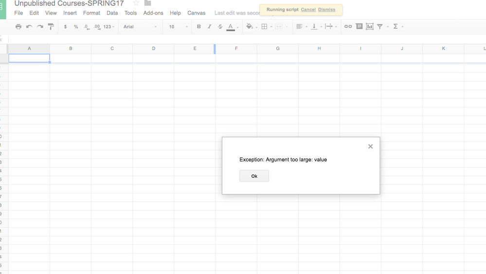Star the Unpublished Courses-SPRING17 document

pos(136,3)
